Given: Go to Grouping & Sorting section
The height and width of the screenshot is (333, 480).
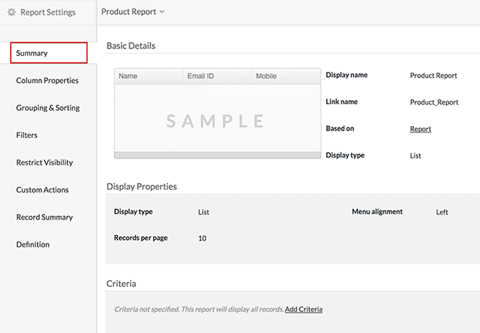Looking at the screenshot, I should click(48, 108).
